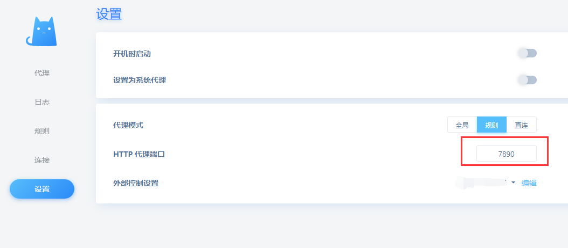The image size is (568, 248).
Task: Click the HTTP 代理端口 label text
Action: coord(139,154)
